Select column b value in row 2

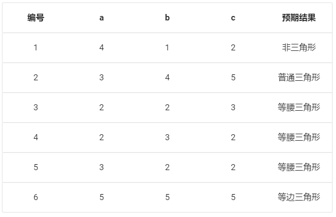point(168,78)
